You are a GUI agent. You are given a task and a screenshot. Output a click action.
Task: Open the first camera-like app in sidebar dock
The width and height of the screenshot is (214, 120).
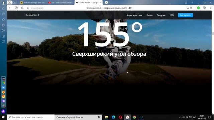click(3, 79)
